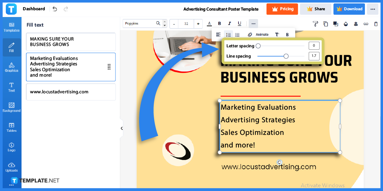Click the undo arrow

(55, 9)
